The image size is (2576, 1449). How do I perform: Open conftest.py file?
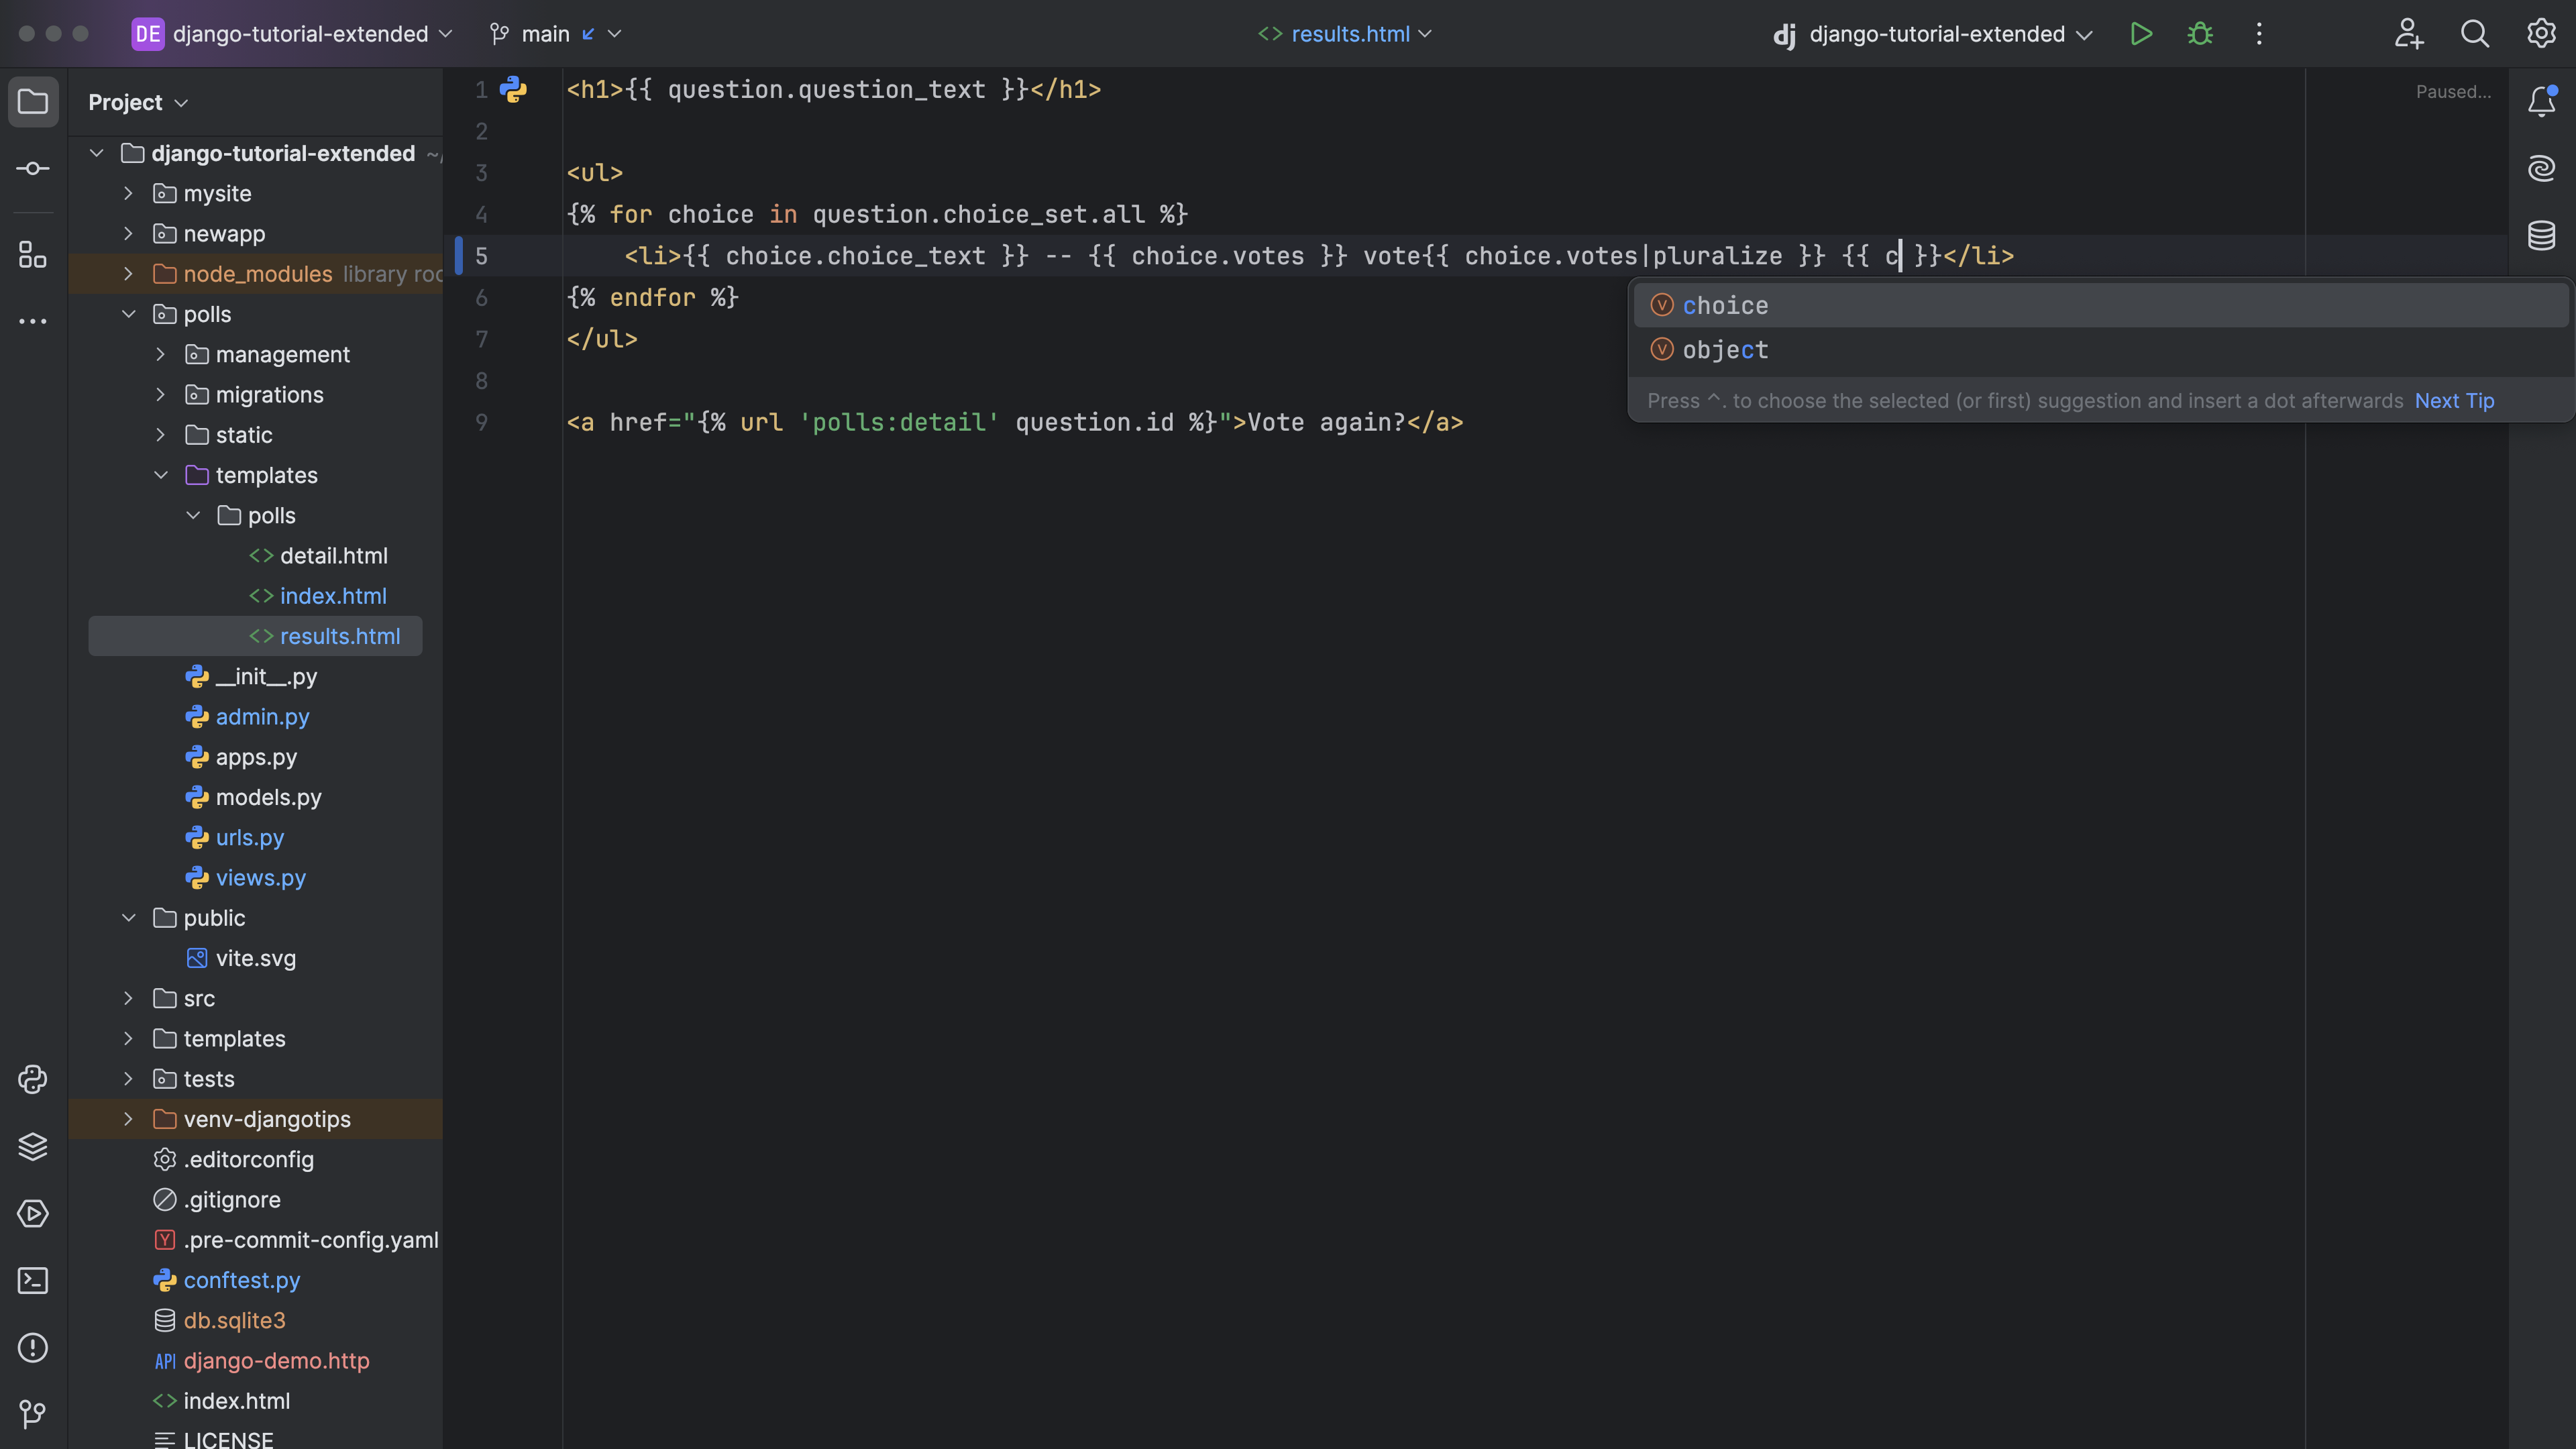241,1280
